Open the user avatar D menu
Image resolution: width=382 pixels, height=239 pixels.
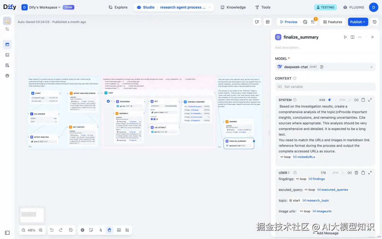(374, 7)
